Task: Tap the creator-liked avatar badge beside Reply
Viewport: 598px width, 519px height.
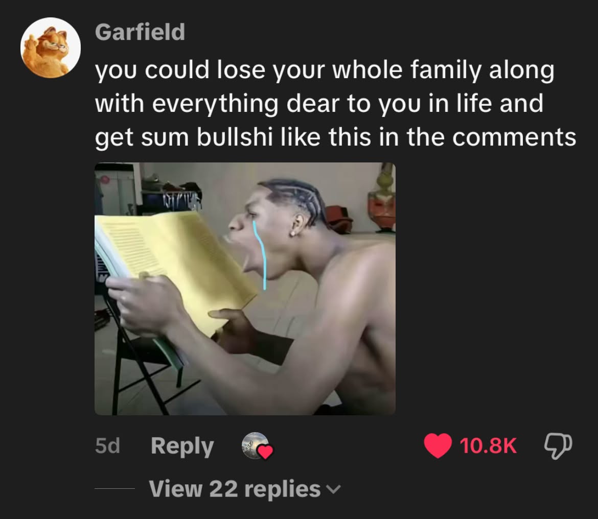Action: pos(255,445)
